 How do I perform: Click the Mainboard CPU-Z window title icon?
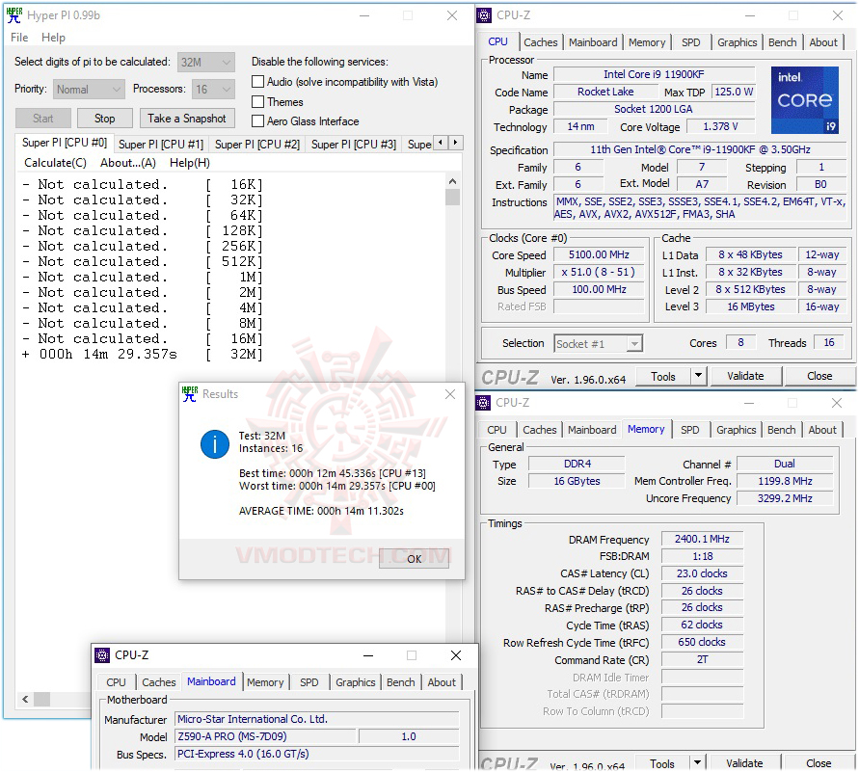[x=102, y=654]
